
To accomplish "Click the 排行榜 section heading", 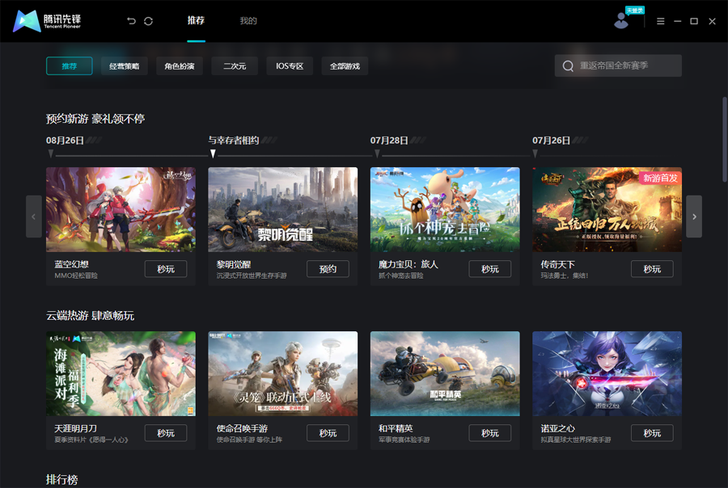I will click(61, 480).
